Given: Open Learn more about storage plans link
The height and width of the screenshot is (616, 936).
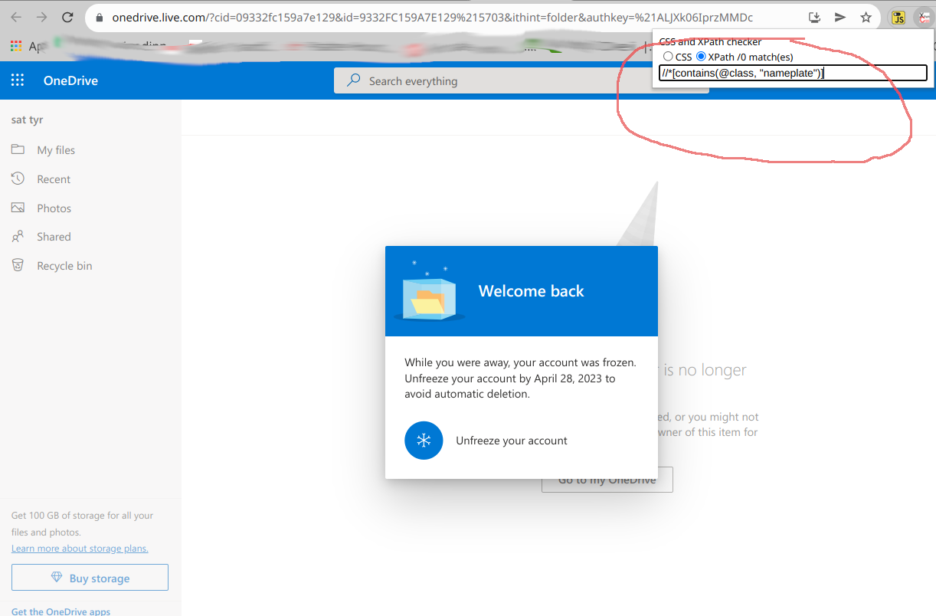Looking at the screenshot, I should pos(80,549).
